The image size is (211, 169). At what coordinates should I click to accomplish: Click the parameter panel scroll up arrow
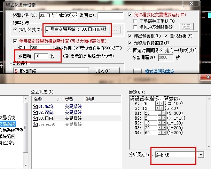pyautogui.click(x=209, y=99)
